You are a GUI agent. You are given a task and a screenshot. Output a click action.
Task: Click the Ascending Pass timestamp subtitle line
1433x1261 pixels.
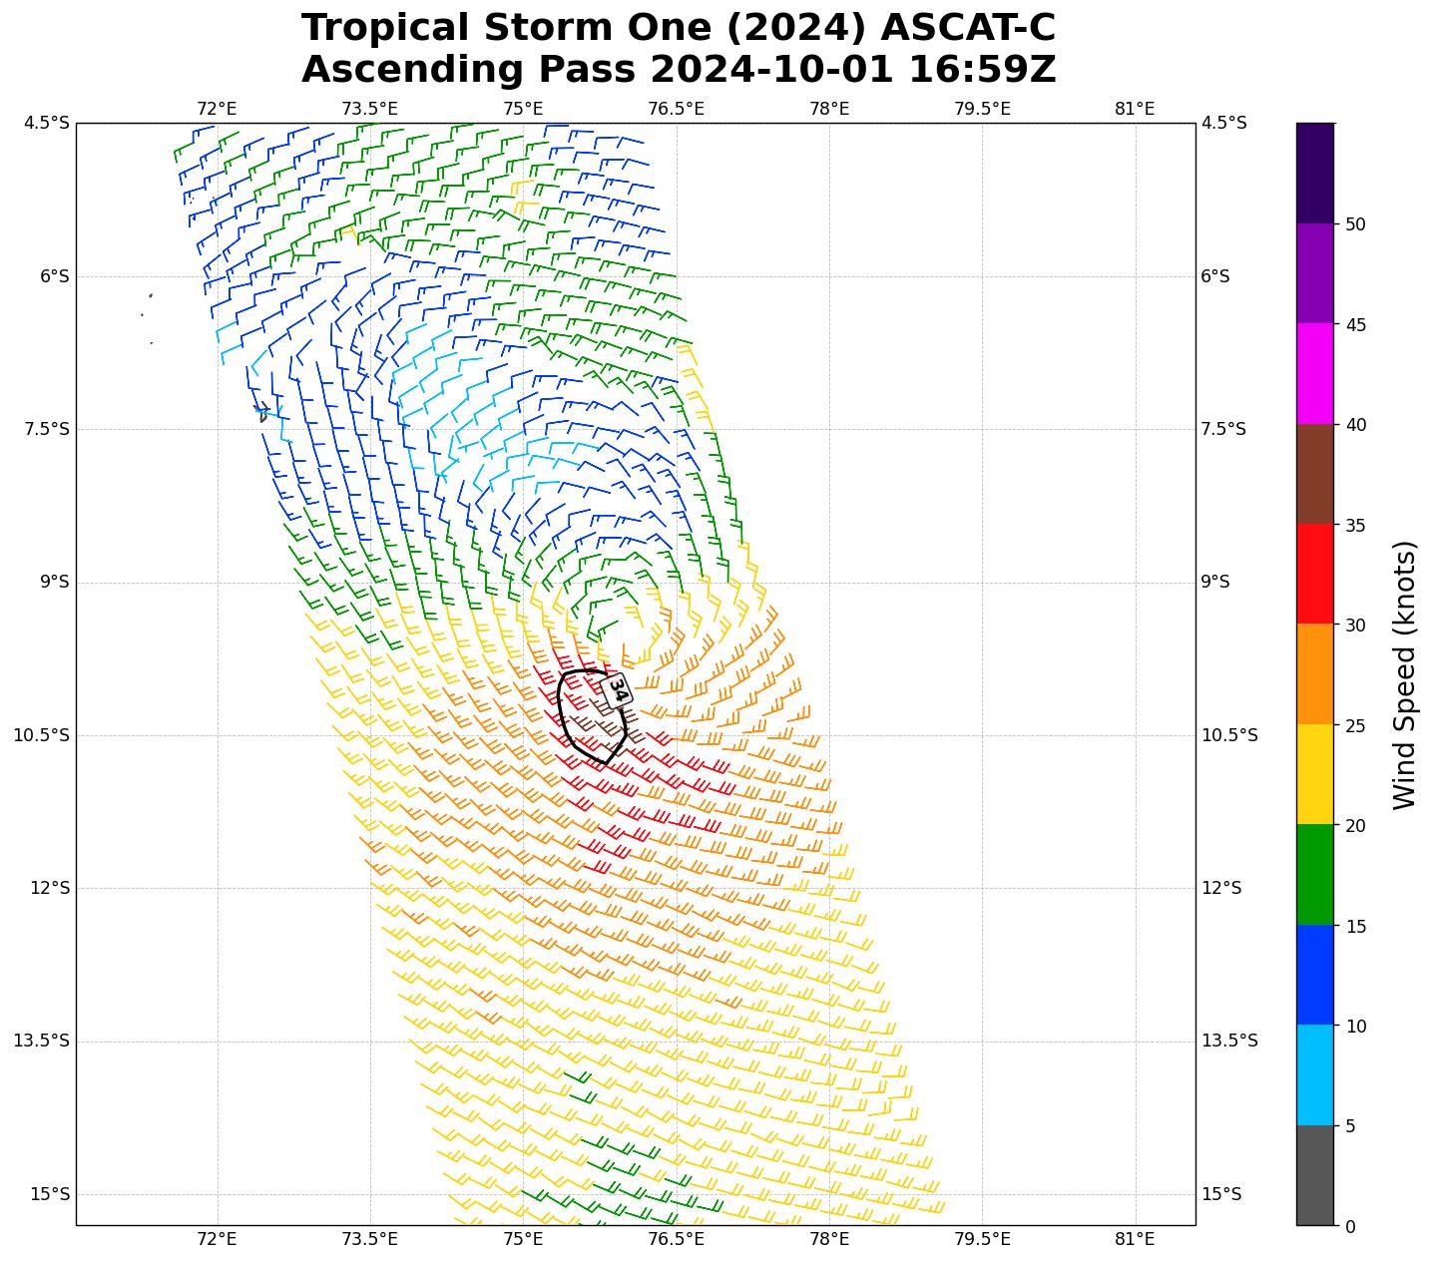point(679,70)
